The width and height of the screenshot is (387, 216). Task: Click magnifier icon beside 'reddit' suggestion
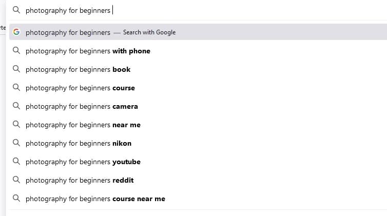tap(16, 180)
